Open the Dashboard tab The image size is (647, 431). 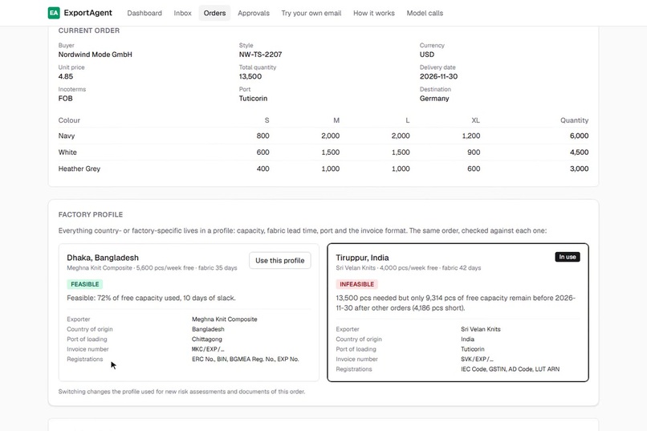144,13
